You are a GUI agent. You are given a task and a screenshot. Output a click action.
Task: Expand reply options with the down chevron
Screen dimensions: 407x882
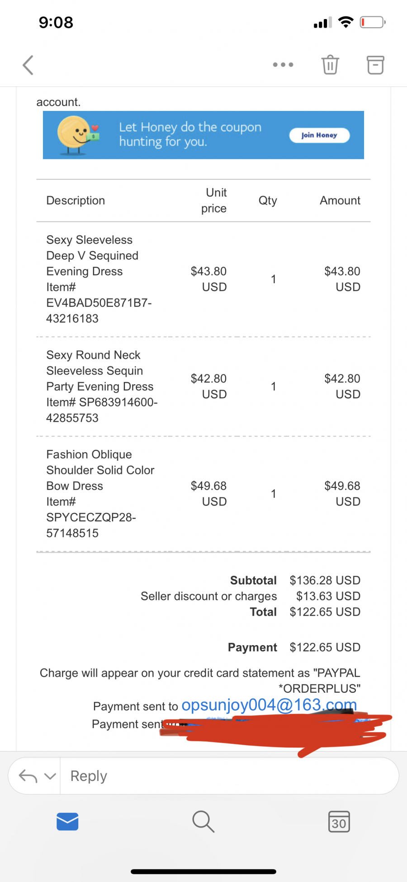(x=50, y=776)
